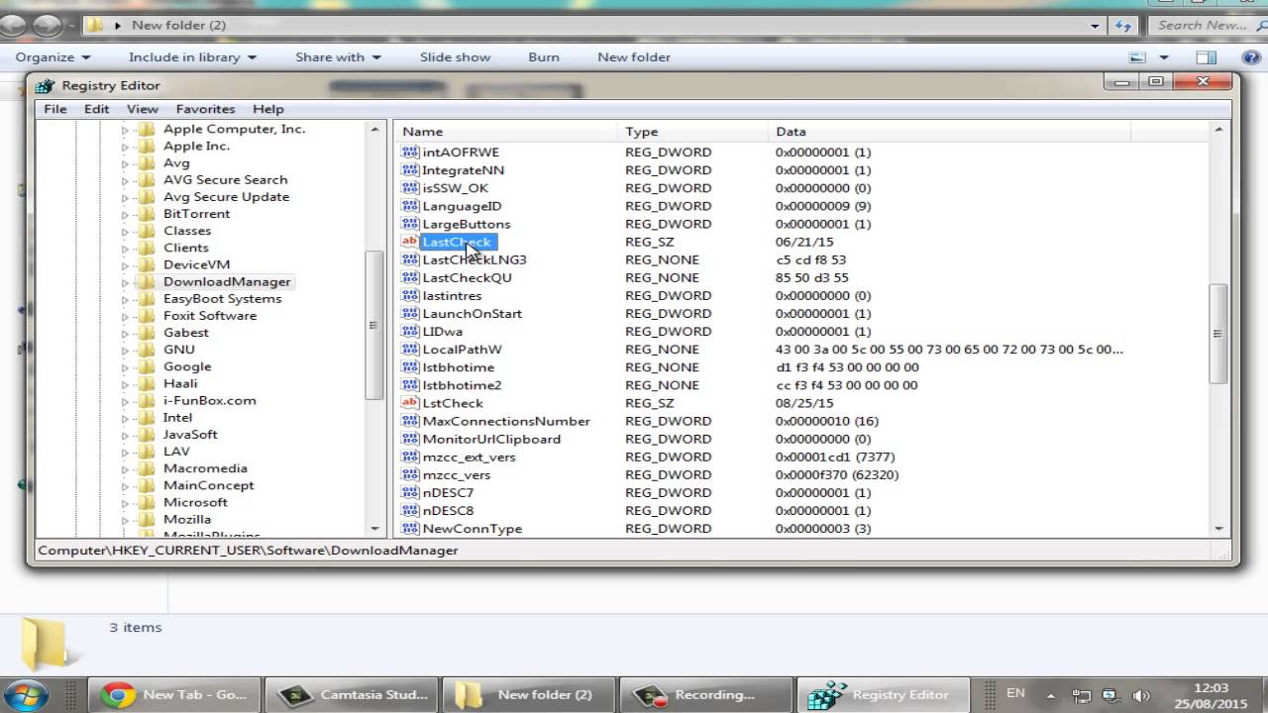This screenshot has height=713, width=1268.
Task: Click the MaxConnectionsNumber value icon
Action: click(410, 421)
